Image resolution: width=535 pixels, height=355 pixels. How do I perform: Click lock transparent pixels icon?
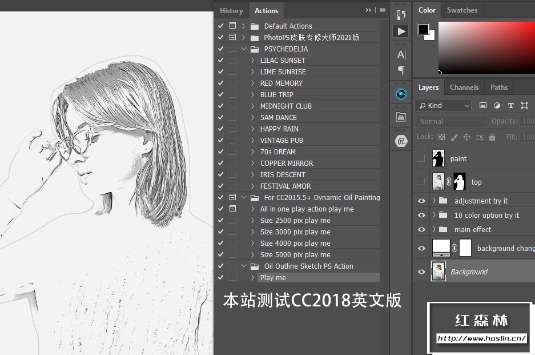click(x=441, y=137)
